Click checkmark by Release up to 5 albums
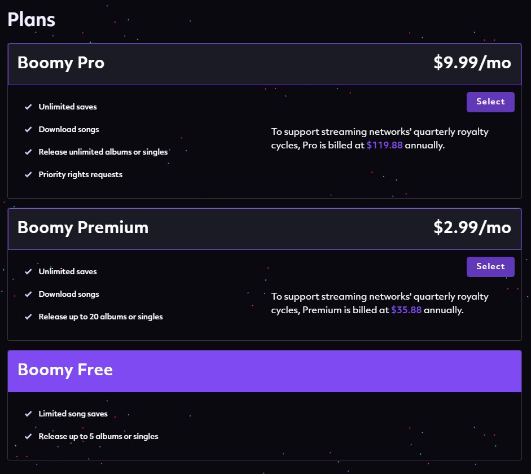 pos(28,437)
